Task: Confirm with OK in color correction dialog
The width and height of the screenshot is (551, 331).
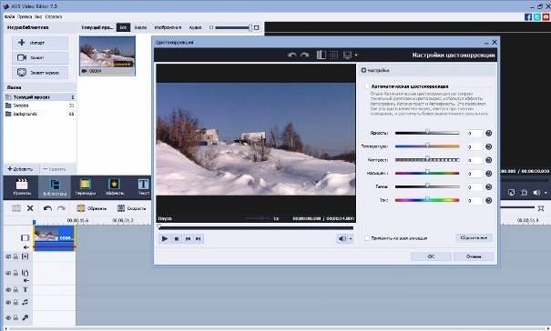Action: click(x=431, y=256)
